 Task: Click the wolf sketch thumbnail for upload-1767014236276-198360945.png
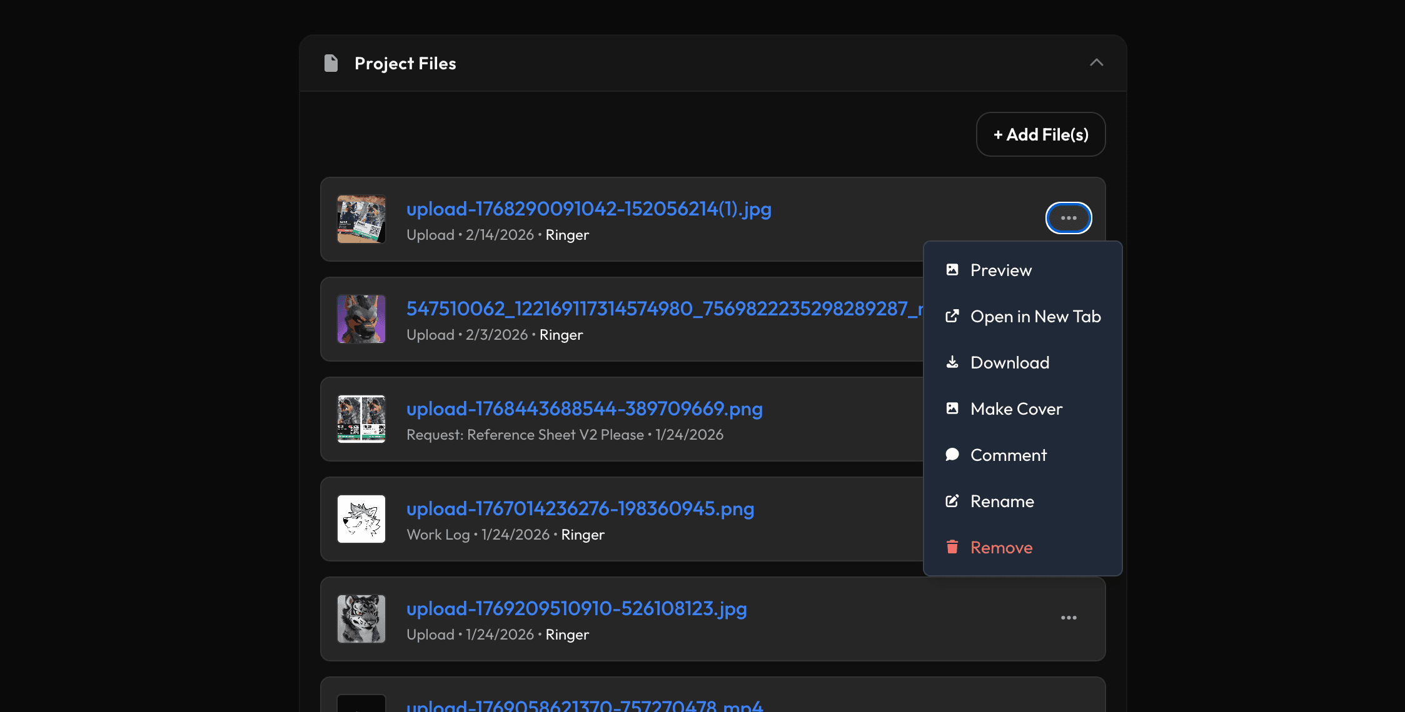(x=361, y=519)
